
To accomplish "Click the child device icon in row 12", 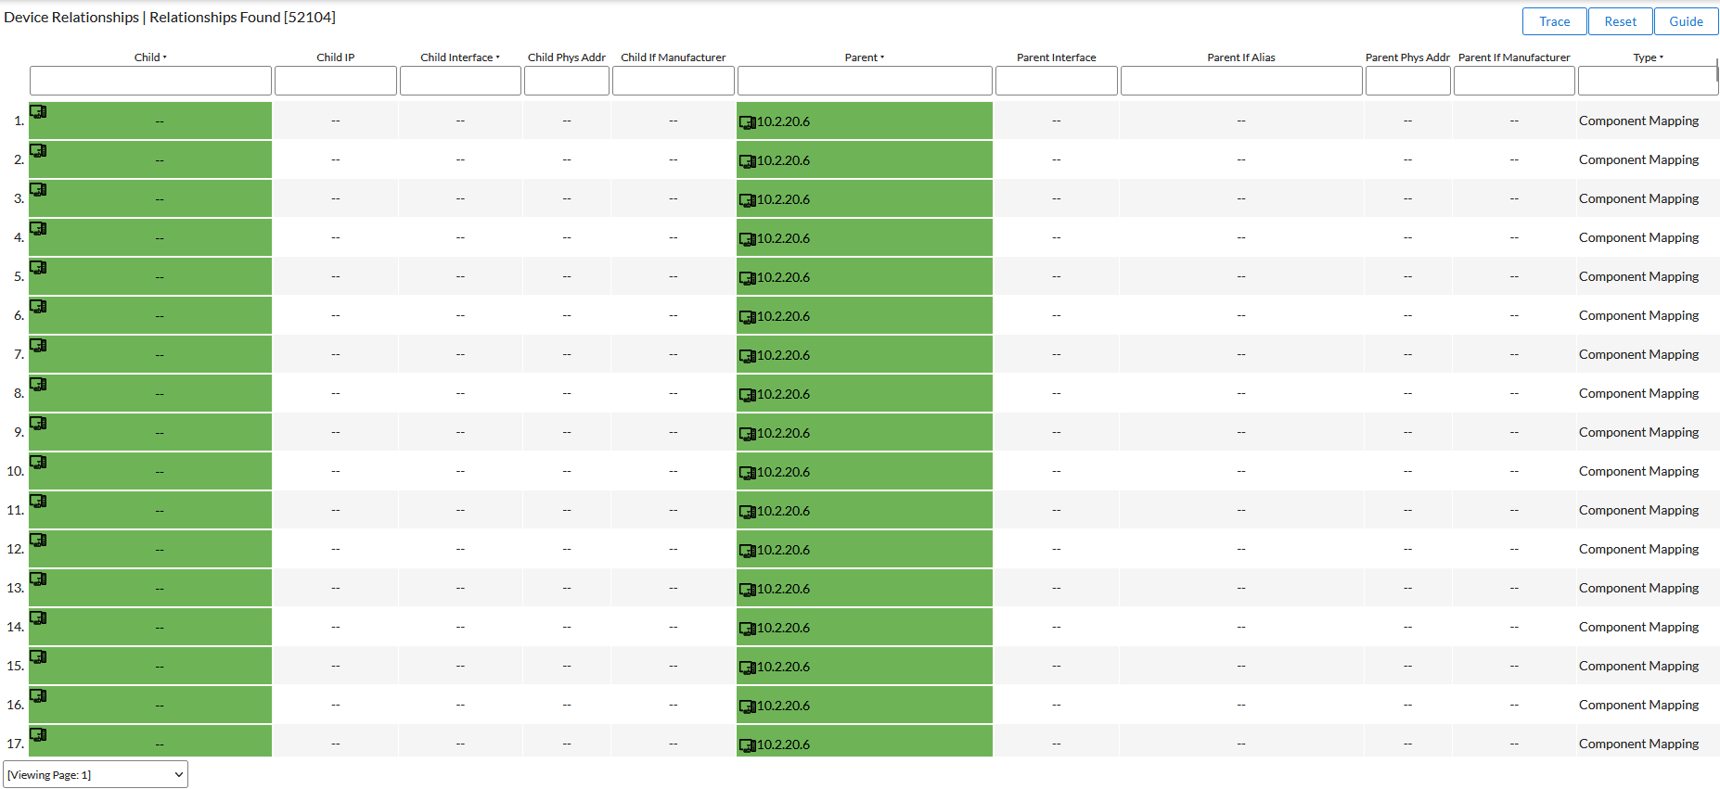I will (38, 540).
